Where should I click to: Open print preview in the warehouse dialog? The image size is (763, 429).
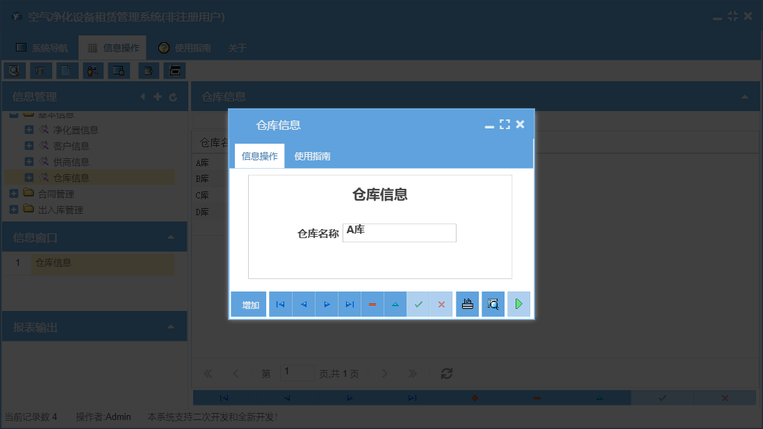point(493,303)
